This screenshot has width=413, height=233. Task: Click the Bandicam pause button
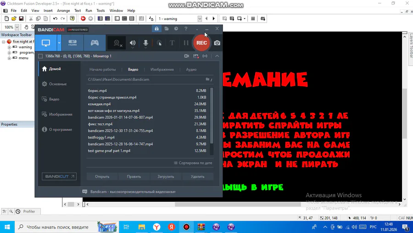click(x=186, y=43)
